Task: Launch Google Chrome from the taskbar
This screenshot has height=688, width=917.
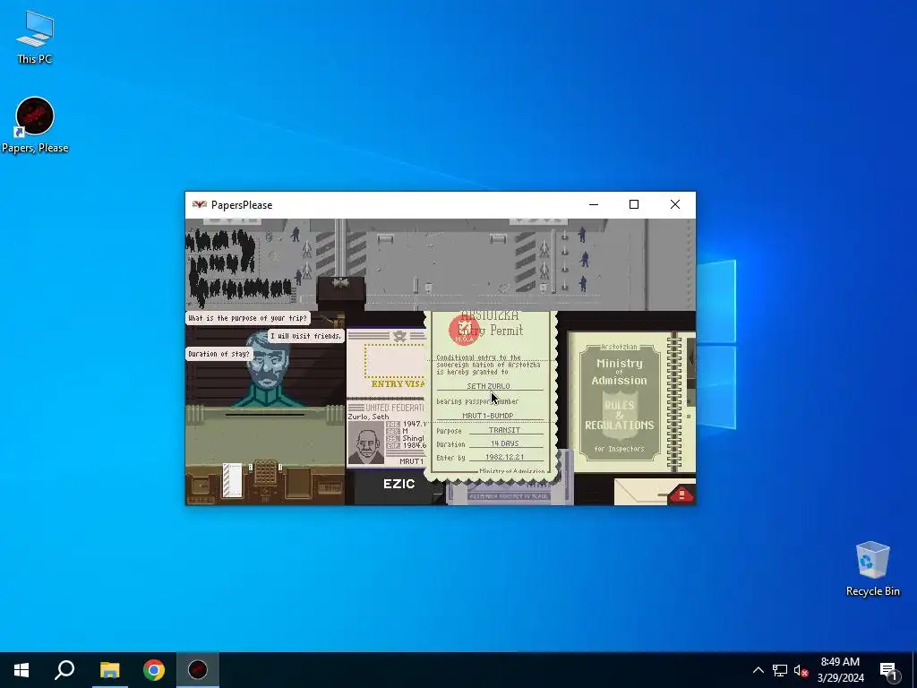Action: pyautogui.click(x=154, y=670)
